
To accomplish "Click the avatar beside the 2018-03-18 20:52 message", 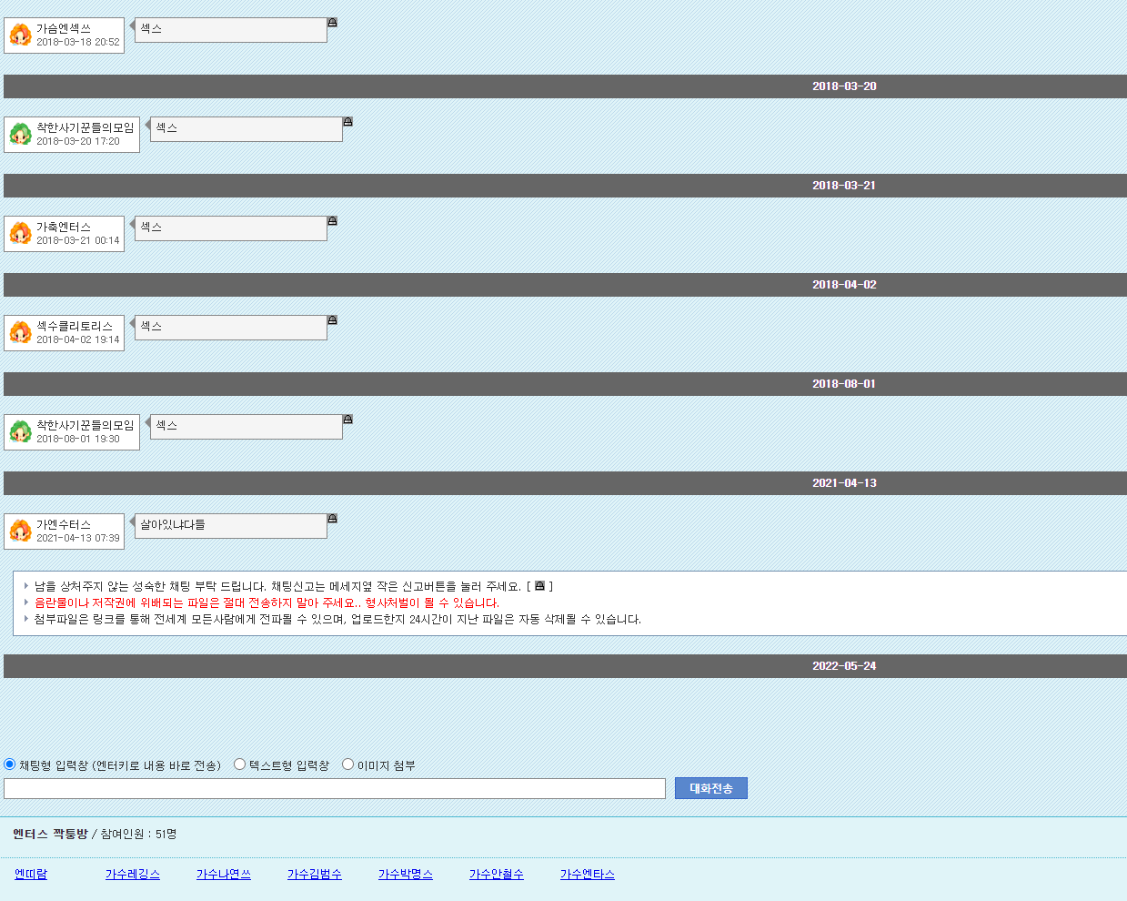I will click(x=20, y=35).
